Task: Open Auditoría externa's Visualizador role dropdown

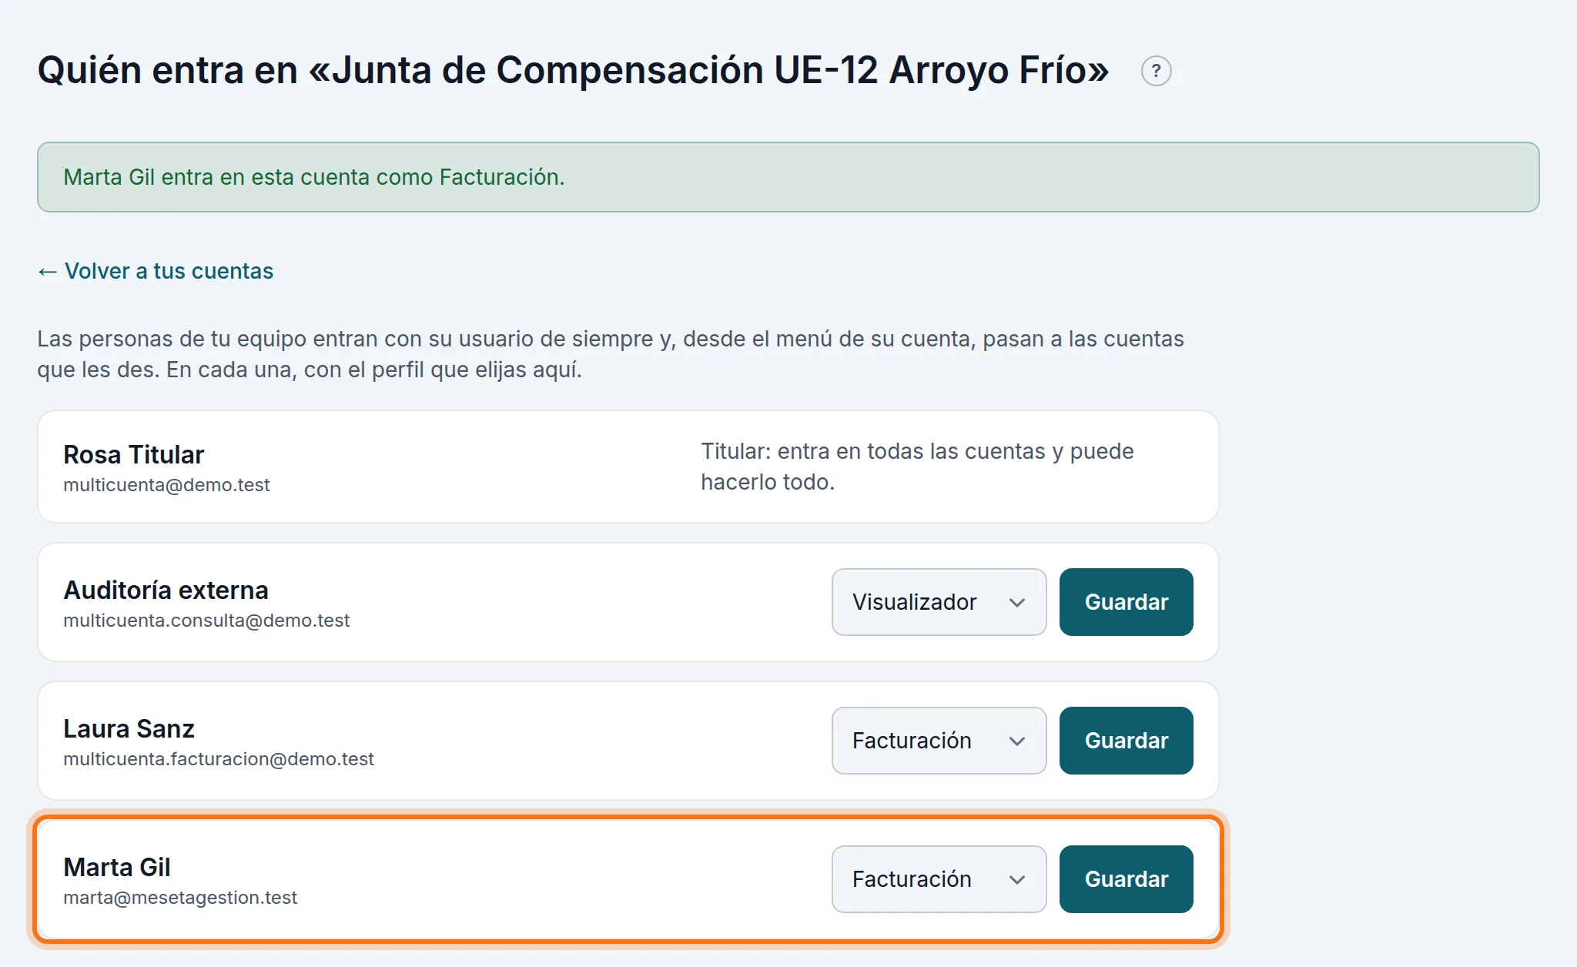Action: click(939, 602)
